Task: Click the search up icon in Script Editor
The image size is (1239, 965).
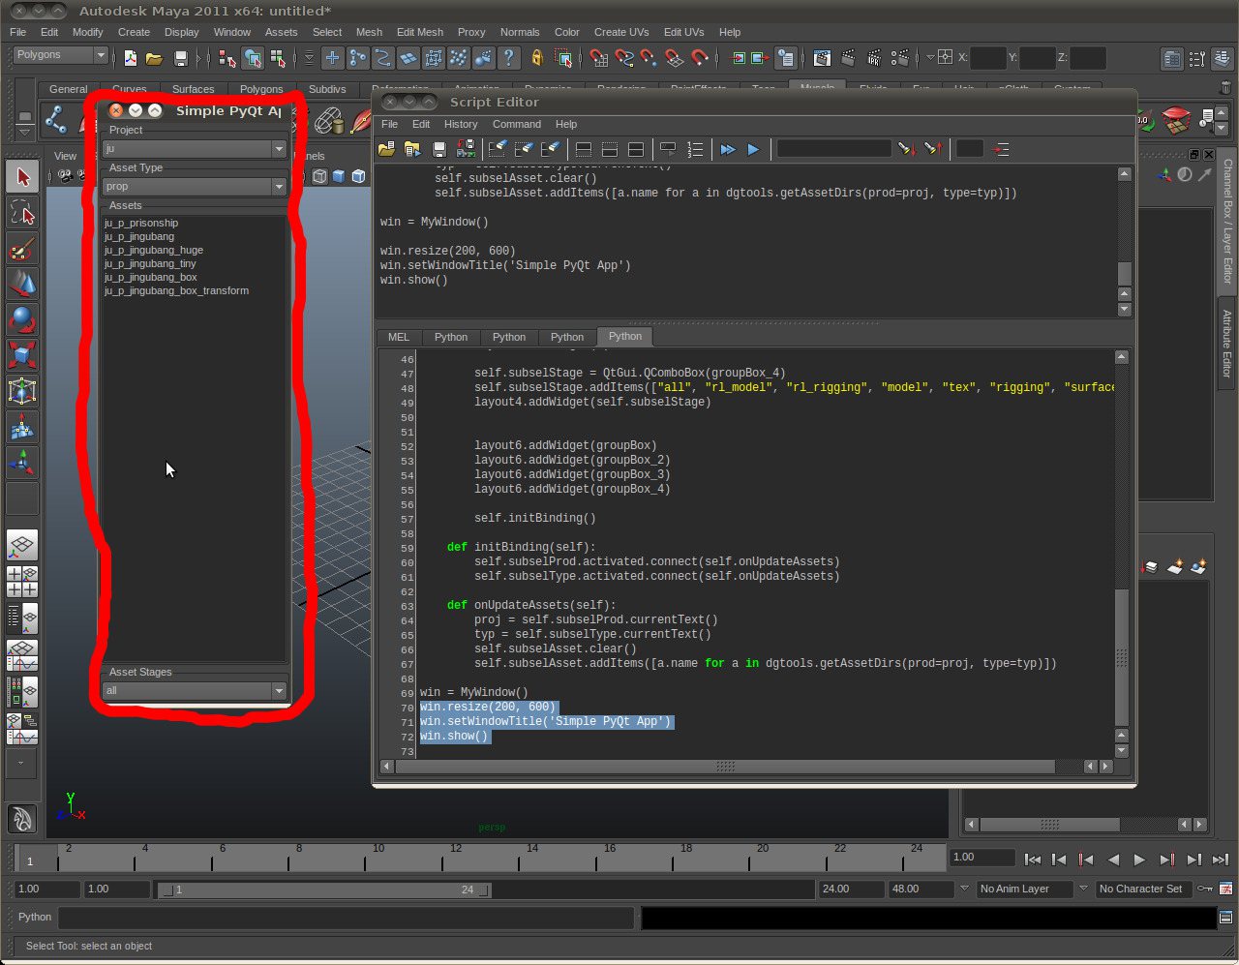Action: 932,149
